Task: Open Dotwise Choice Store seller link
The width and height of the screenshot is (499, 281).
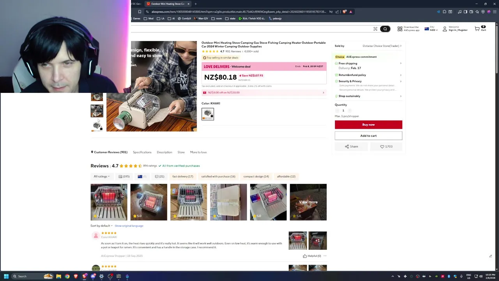Action: [382, 46]
